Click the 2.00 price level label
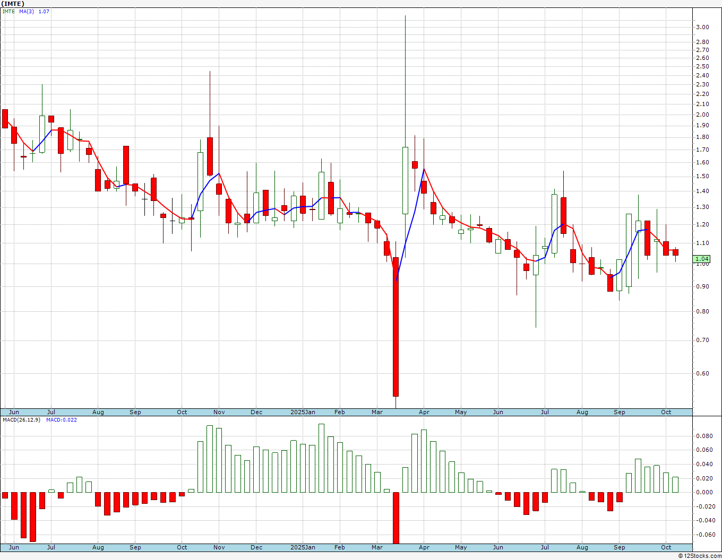 (x=702, y=115)
